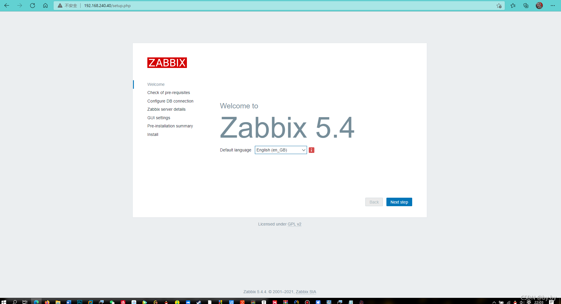
Task: Select Configure DB connection step
Action: 170,101
